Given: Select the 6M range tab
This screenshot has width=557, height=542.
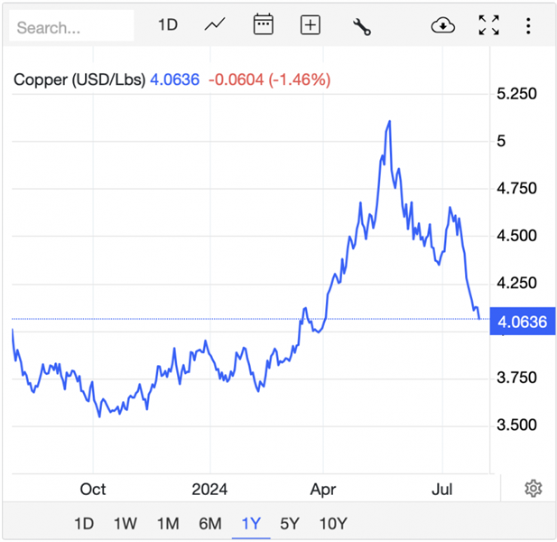Looking at the screenshot, I should 210,524.
